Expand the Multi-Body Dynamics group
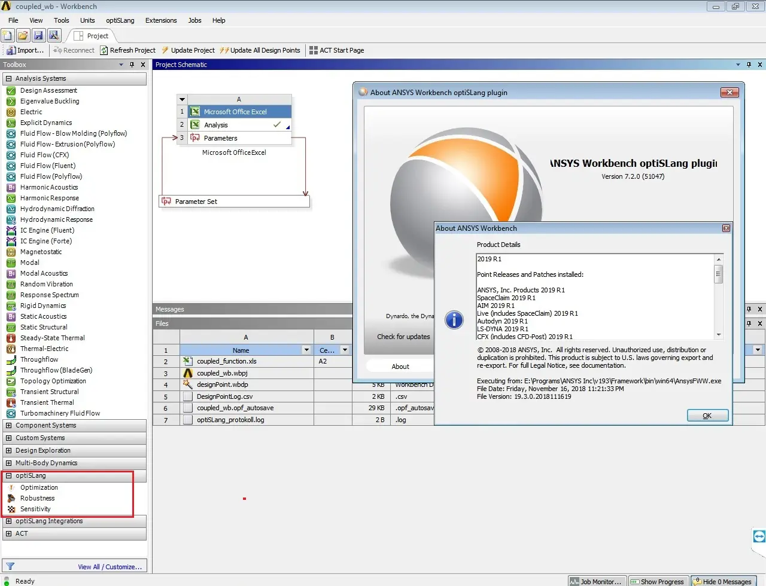This screenshot has height=586, width=766. (8, 463)
